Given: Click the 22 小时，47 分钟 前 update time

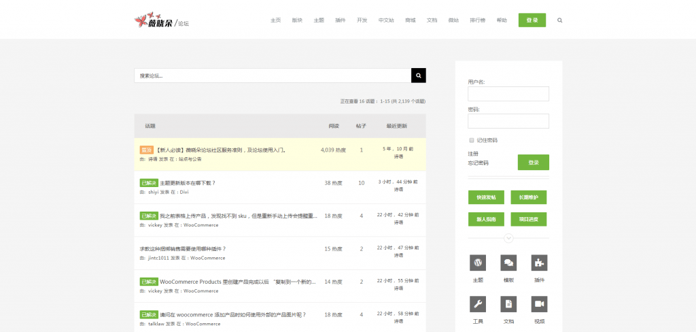Looking at the screenshot, I should [x=398, y=248].
